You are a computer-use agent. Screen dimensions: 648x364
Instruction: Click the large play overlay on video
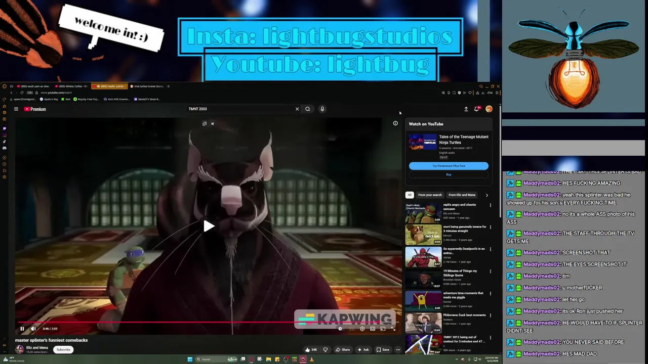click(209, 226)
